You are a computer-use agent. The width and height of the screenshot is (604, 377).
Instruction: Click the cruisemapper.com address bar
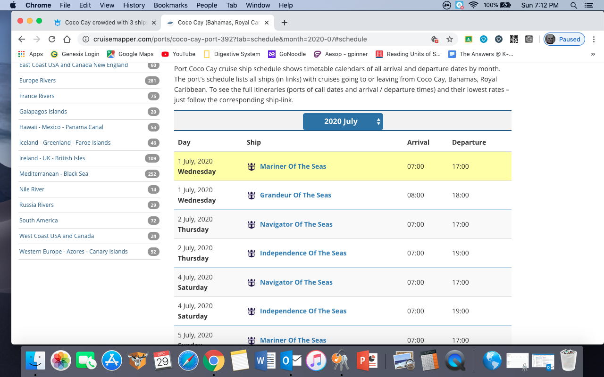tap(255, 39)
